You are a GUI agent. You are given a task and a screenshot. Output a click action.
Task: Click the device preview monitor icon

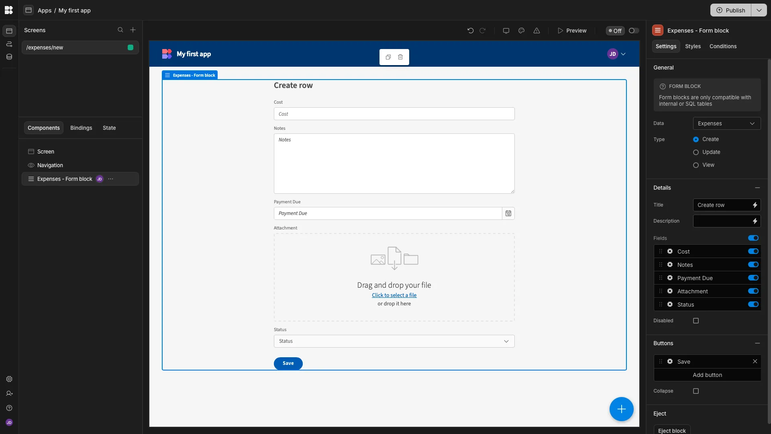506,31
